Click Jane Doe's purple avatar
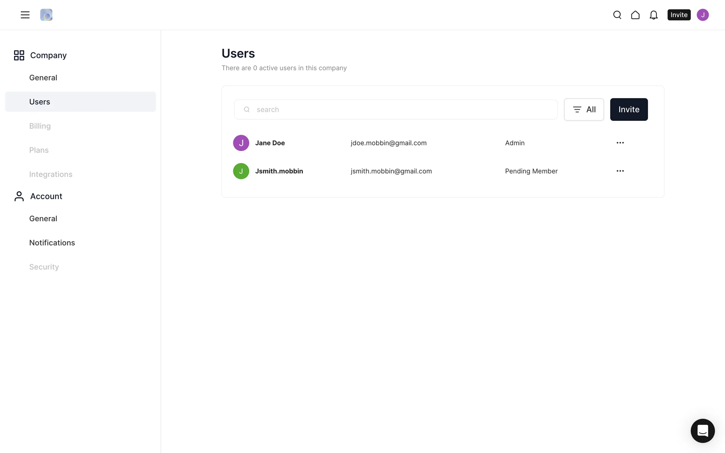725x453 pixels. coord(241,143)
